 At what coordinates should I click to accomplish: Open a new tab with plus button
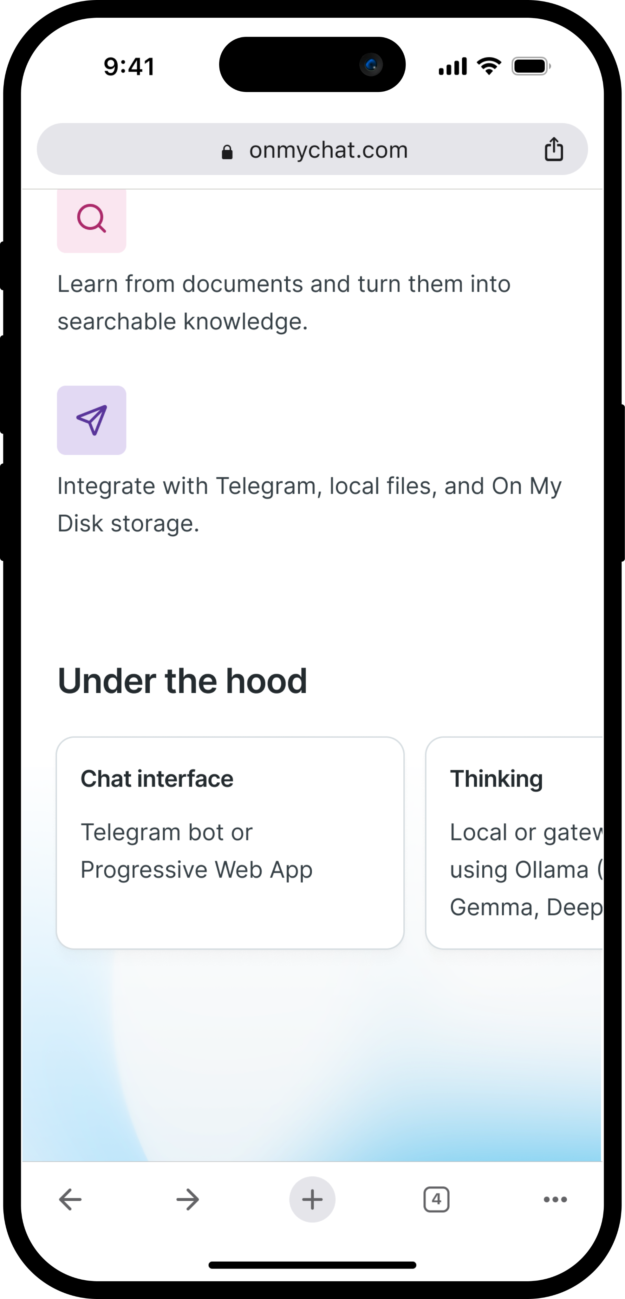pos(312,1199)
